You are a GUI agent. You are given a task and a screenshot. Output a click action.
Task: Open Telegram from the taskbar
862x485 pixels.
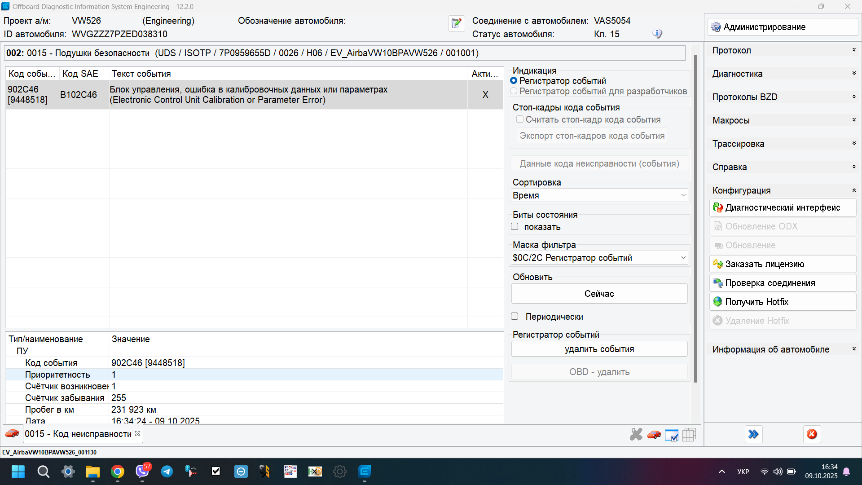point(167,472)
